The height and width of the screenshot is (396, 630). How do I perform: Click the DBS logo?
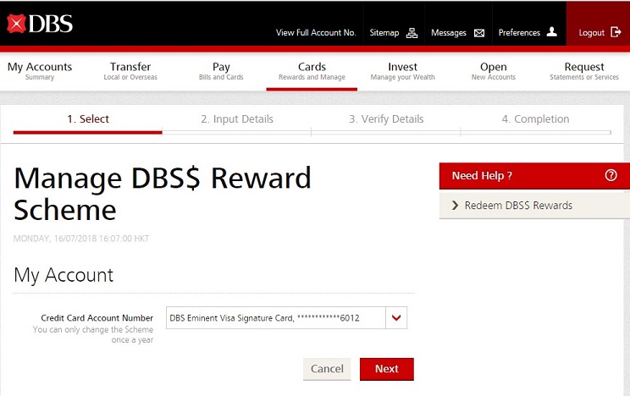coord(40,24)
